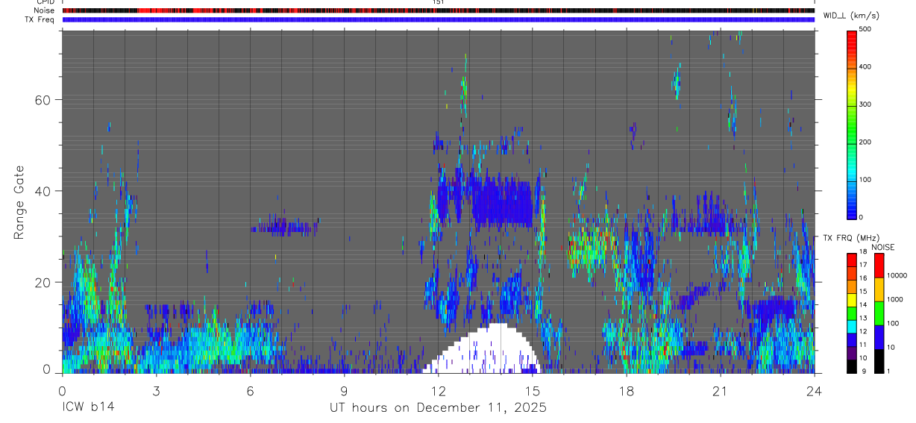916x423 pixels.
Task: Click the x-axis tick label 21
Action: [721, 390]
